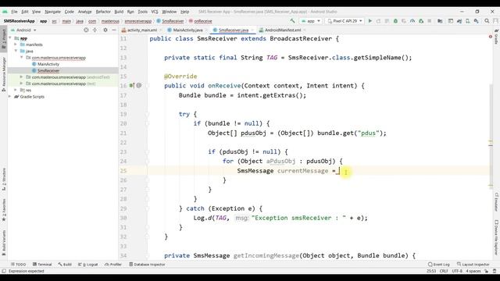
Task: Open the Database Inspector button
Action: (x=147, y=265)
